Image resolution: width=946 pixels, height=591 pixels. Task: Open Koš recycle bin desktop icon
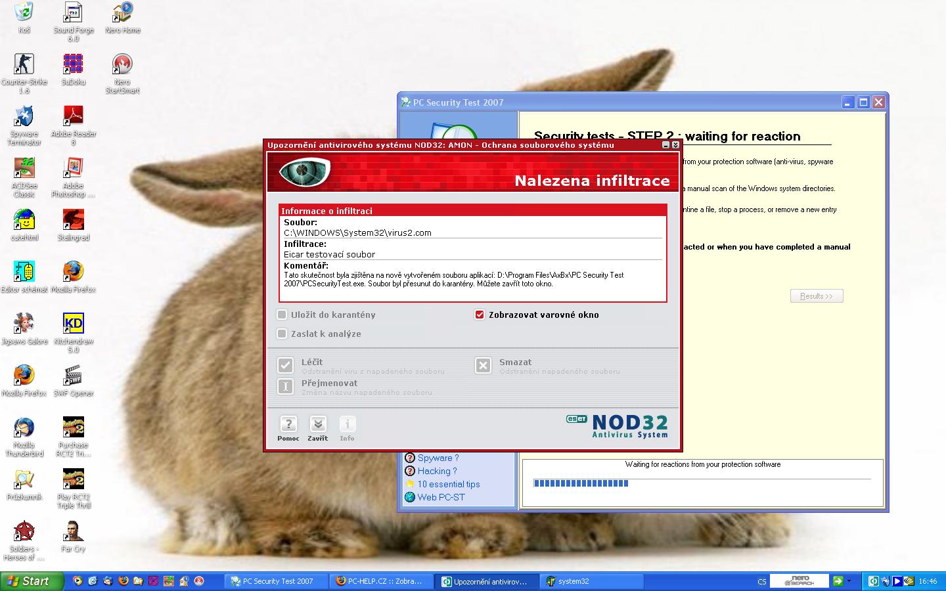pos(24,18)
